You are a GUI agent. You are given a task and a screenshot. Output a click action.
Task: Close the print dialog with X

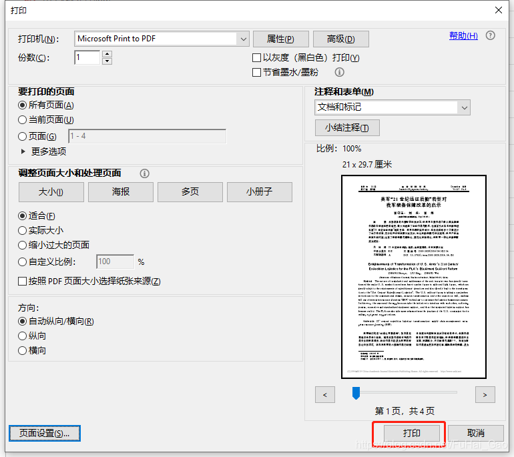point(498,10)
